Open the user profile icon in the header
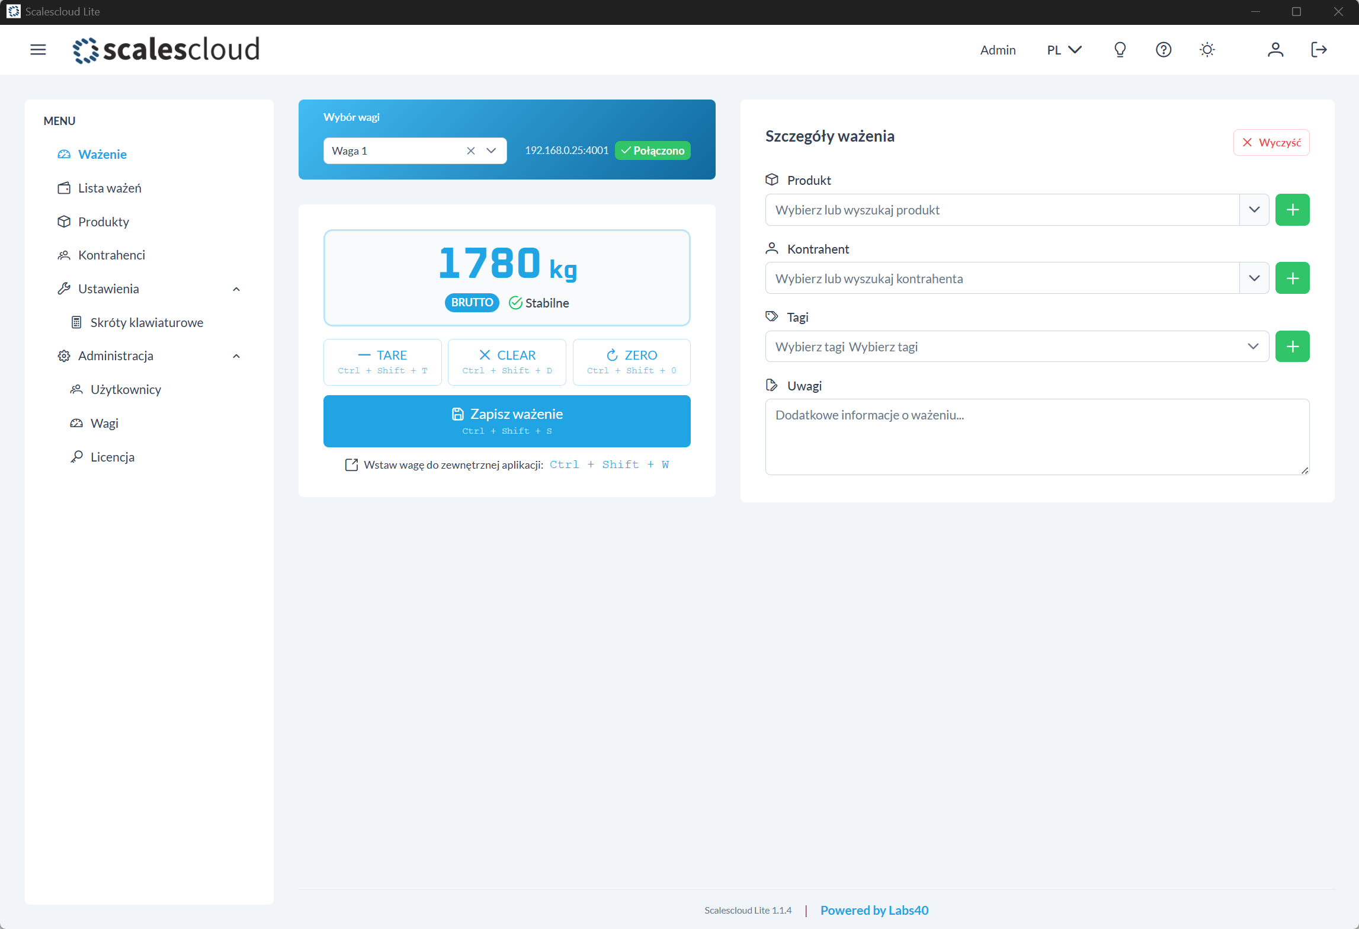Screen dimensions: 1359x929 click(1275, 50)
